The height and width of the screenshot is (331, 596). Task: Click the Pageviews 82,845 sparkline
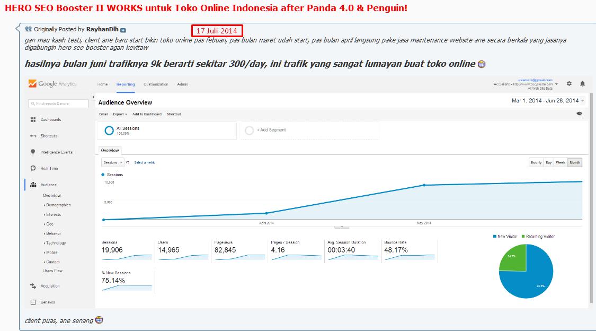240,257
